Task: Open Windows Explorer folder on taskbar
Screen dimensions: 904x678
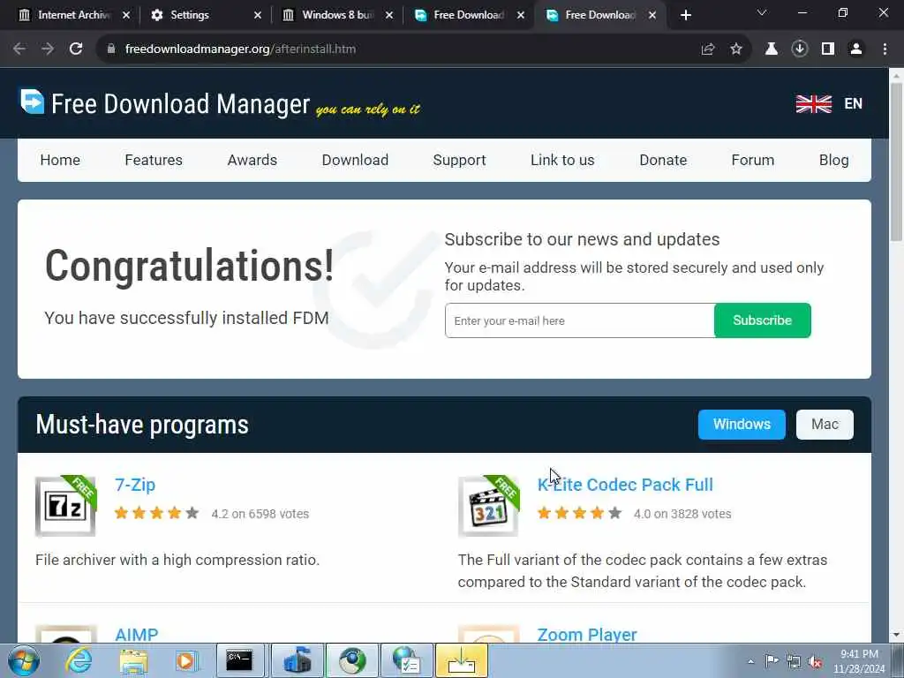Action: coord(134,660)
